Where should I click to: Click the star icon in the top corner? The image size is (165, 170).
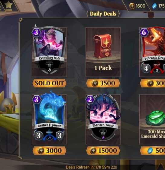pyautogui.click(x=8, y=5)
